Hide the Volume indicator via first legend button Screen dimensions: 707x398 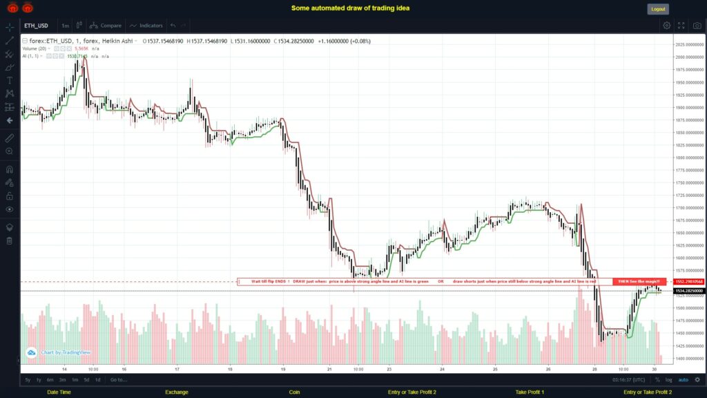(57, 48)
